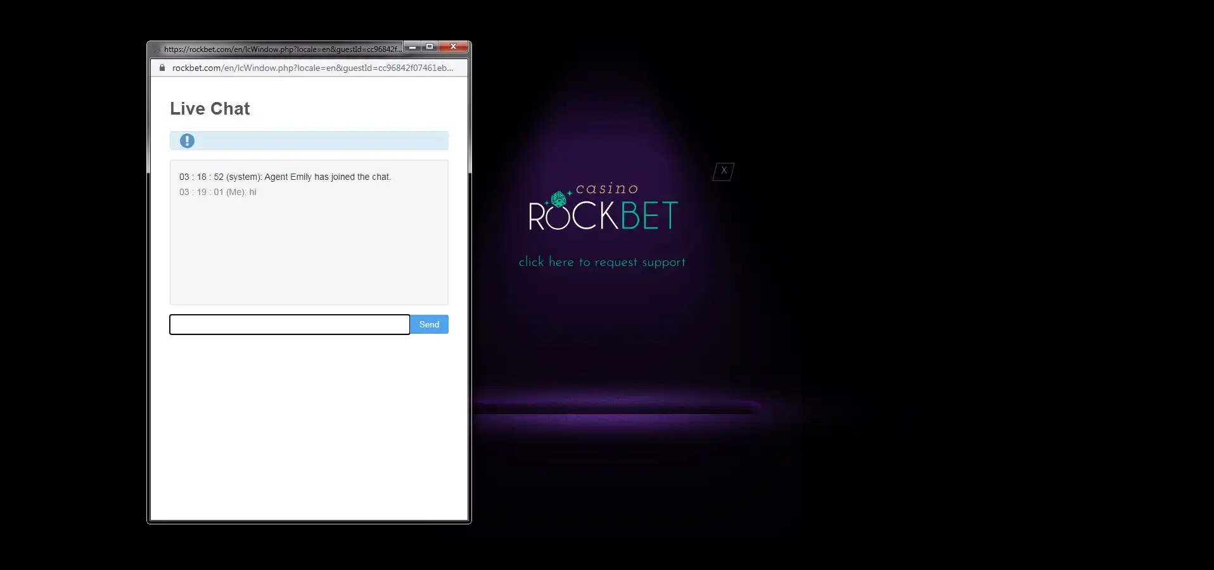
Task: Click the Live Chat heading
Action: tap(210, 109)
